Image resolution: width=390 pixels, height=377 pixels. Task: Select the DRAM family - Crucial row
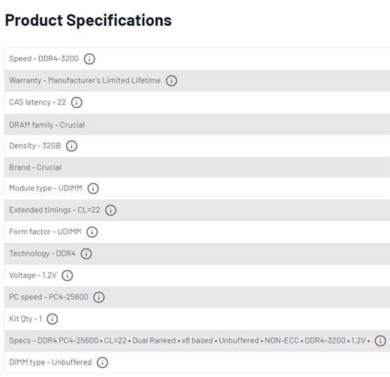[197, 125]
